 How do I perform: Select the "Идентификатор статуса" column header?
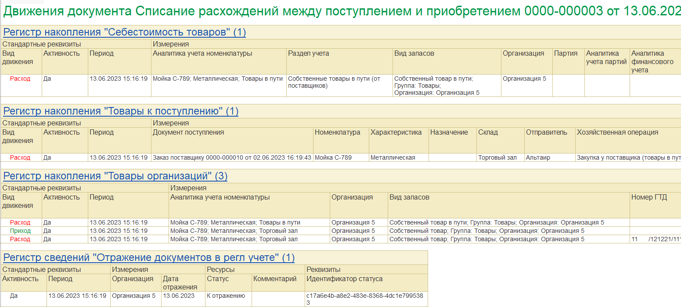pos(366,282)
